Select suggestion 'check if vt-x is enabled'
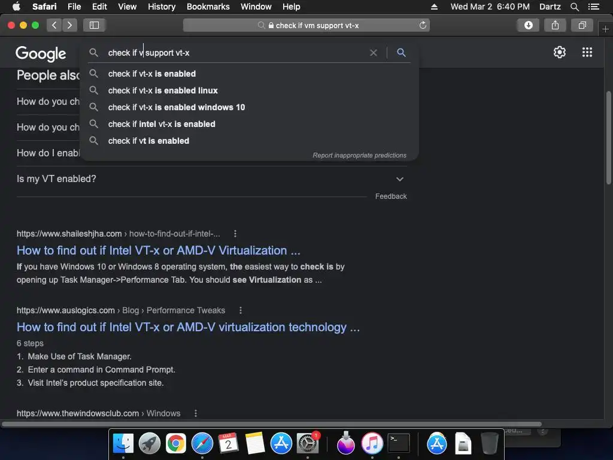Image resolution: width=613 pixels, height=460 pixels. point(249,74)
